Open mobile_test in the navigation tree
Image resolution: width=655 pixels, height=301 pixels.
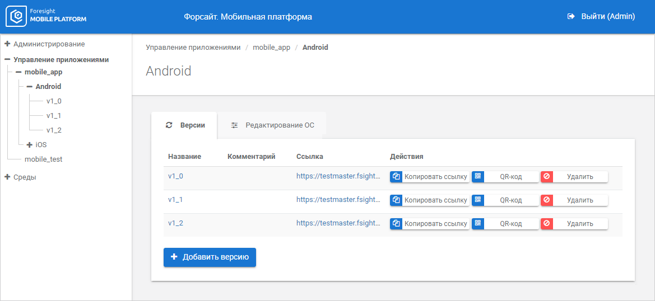pyautogui.click(x=43, y=159)
